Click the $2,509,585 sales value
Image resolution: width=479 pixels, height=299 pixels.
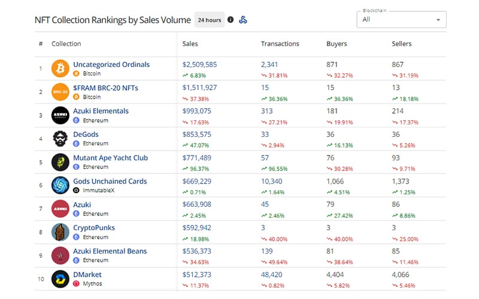tap(200, 65)
